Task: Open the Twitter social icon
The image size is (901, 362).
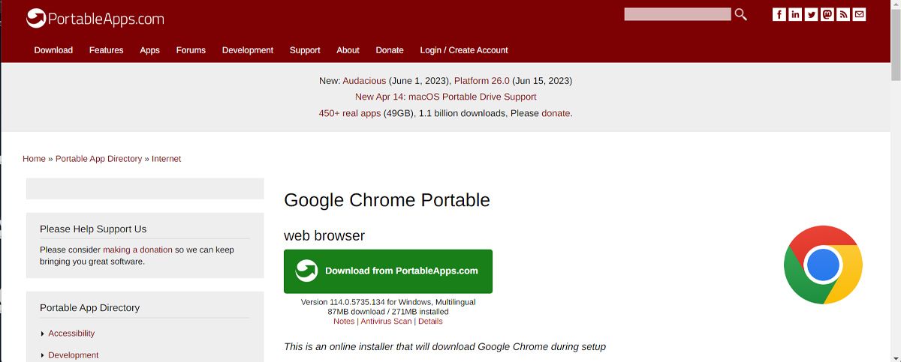Action: click(811, 14)
